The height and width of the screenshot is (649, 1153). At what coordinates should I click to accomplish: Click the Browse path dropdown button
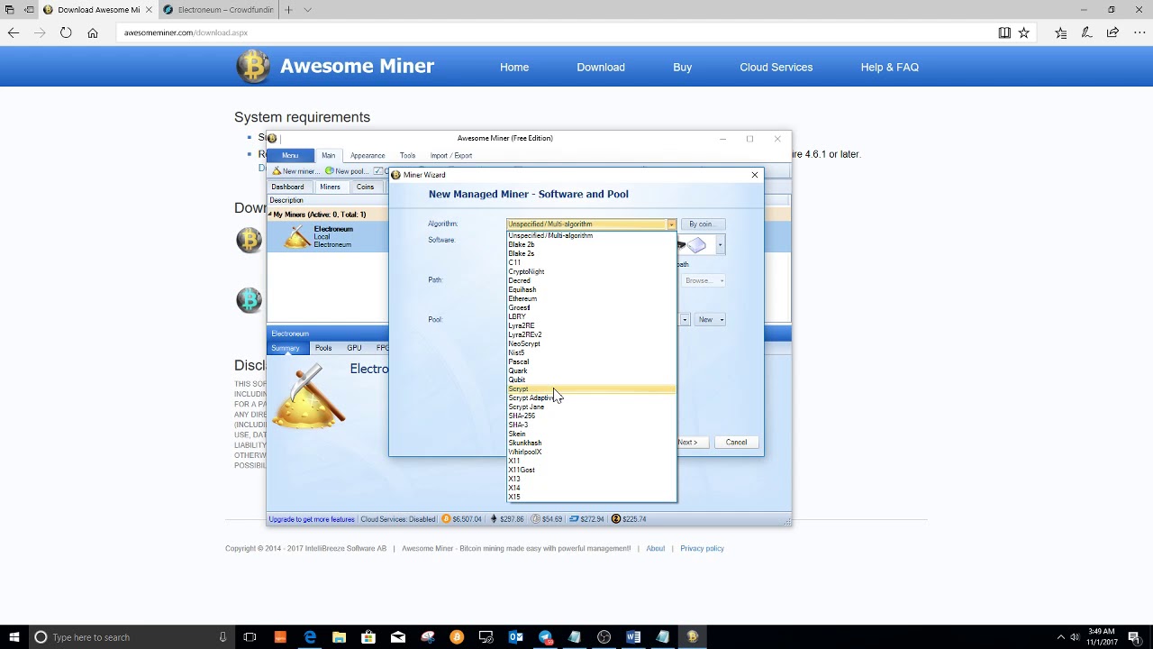(x=704, y=280)
